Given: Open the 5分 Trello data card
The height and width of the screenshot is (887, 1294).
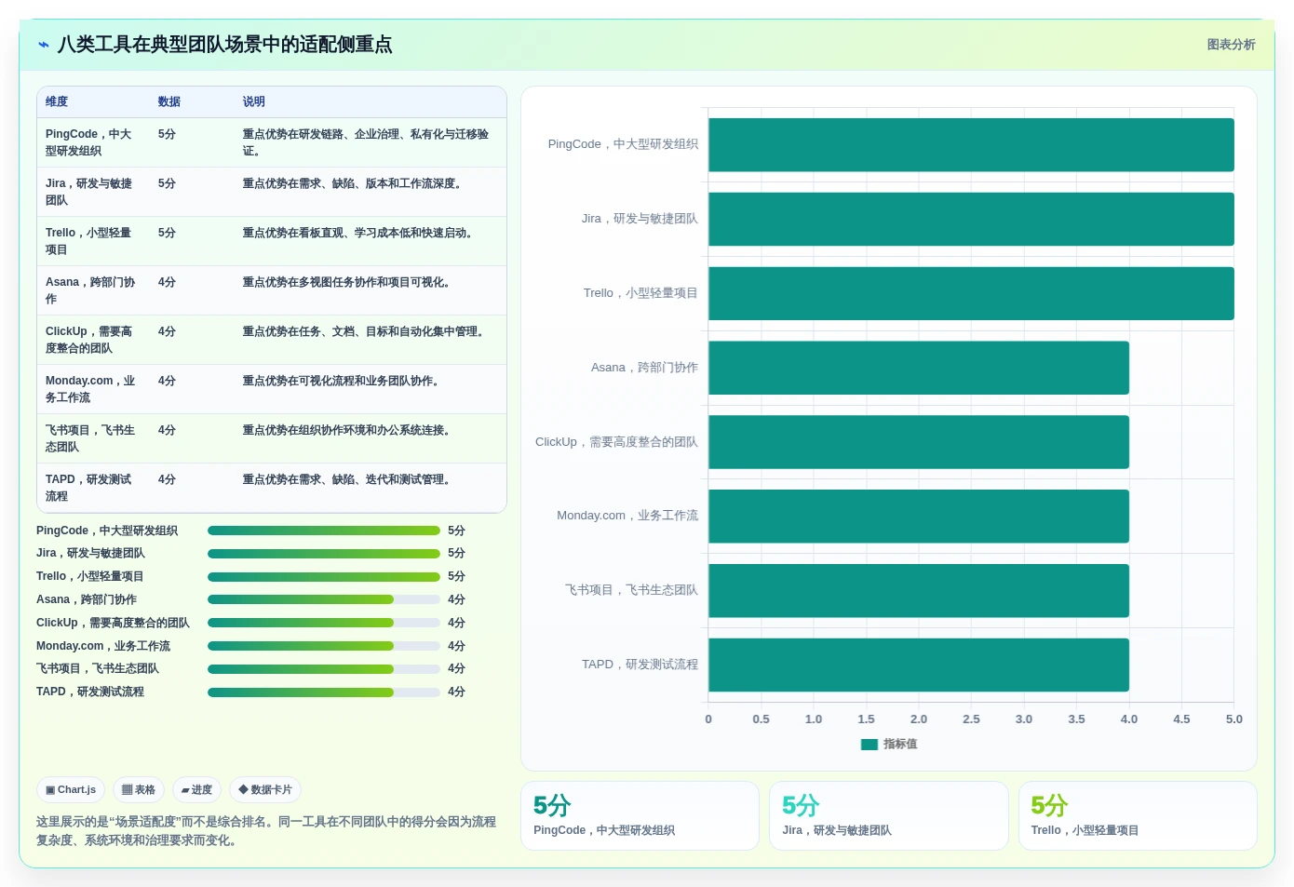Looking at the screenshot, I should pos(1138,815).
